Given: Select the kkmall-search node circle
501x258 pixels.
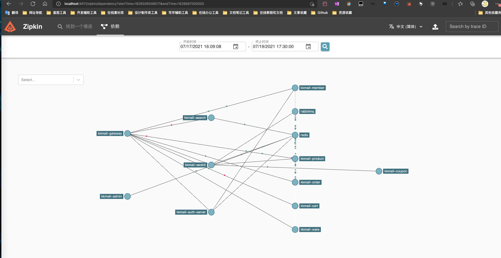Looking at the screenshot, I should click(x=211, y=118).
